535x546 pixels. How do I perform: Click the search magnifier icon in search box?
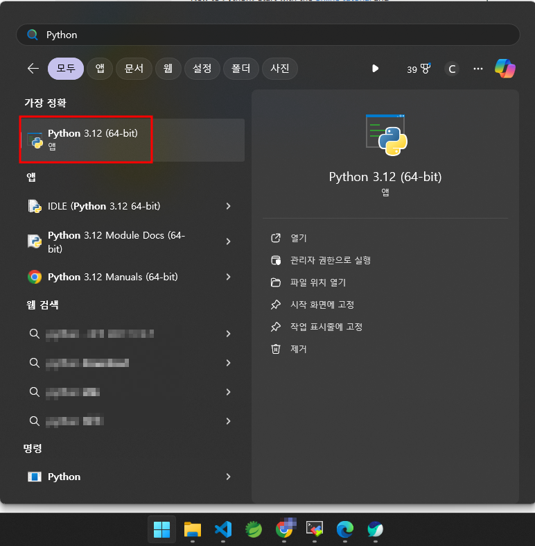(x=33, y=35)
